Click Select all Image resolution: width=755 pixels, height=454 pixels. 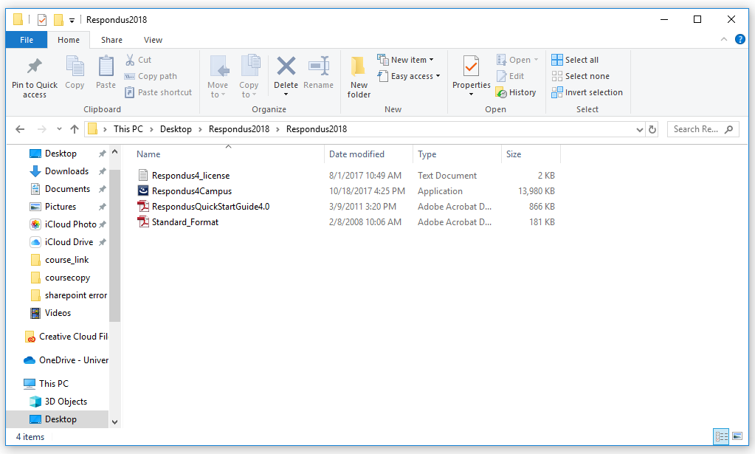point(575,60)
